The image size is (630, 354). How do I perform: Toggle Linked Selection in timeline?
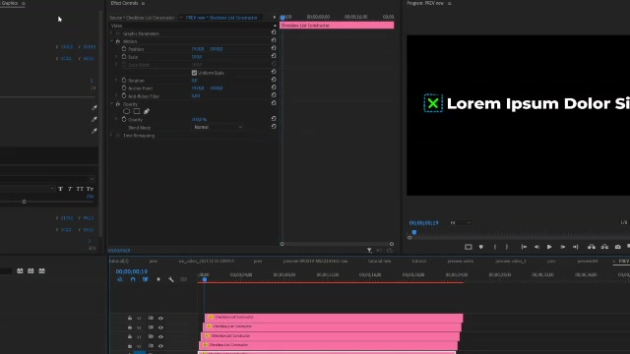pyautogui.click(x=146, y=279)
